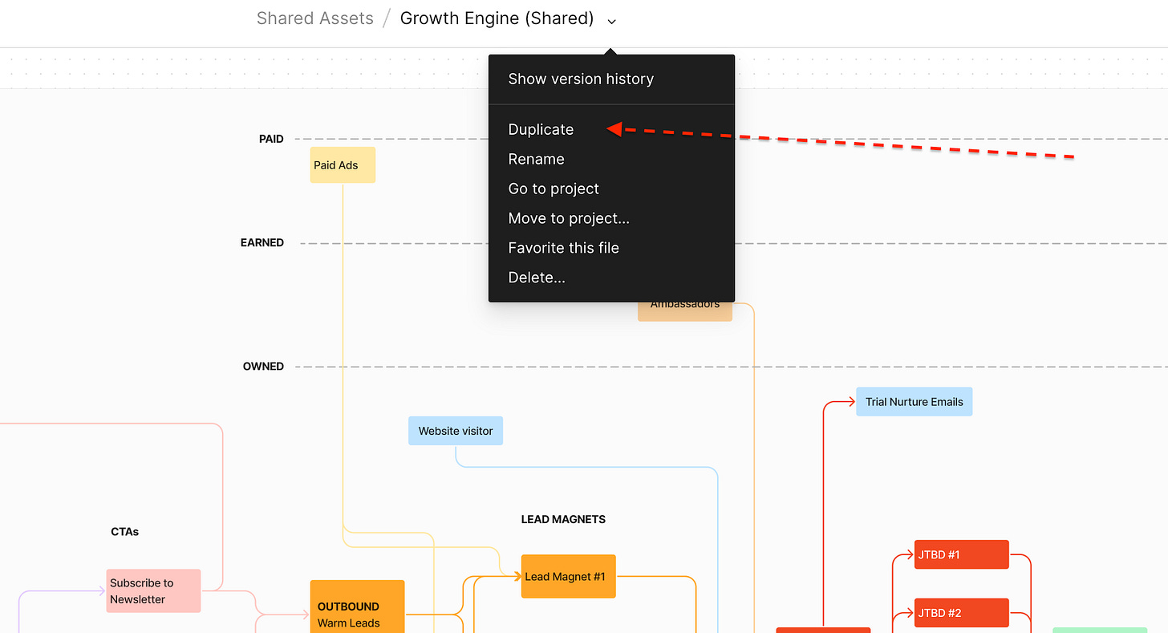The image size is (1168, 633).
Task: Click the EARNED row label
Action: tap(262, 242)
